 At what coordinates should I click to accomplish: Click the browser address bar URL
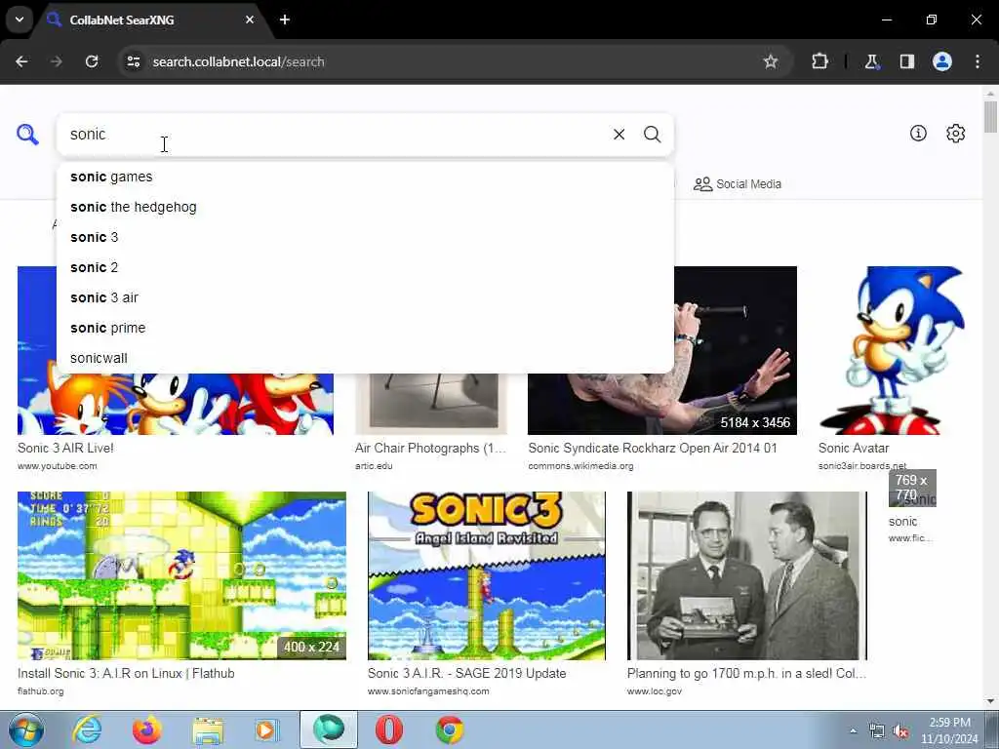[x=238, y=61]
